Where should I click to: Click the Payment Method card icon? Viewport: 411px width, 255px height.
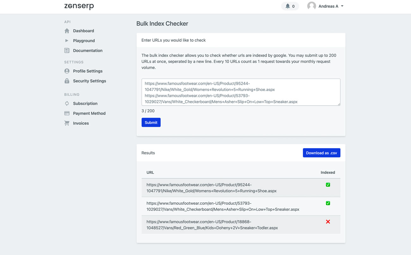click(67, 113)
